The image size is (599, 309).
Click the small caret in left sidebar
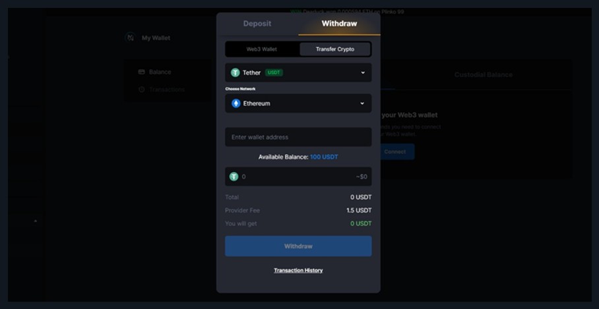pos(36,221)
